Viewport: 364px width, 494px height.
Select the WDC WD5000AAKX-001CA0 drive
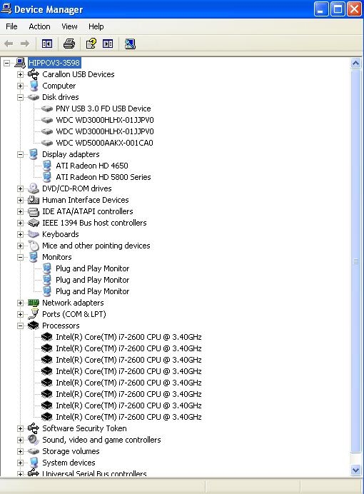click(104, 143)
